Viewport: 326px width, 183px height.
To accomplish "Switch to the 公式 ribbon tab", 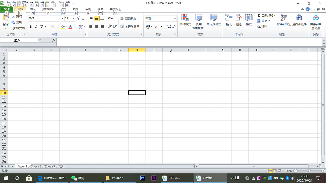I will [63, 9].
